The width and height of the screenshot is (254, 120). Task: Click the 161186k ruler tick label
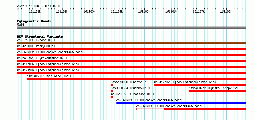pos(172,11)
